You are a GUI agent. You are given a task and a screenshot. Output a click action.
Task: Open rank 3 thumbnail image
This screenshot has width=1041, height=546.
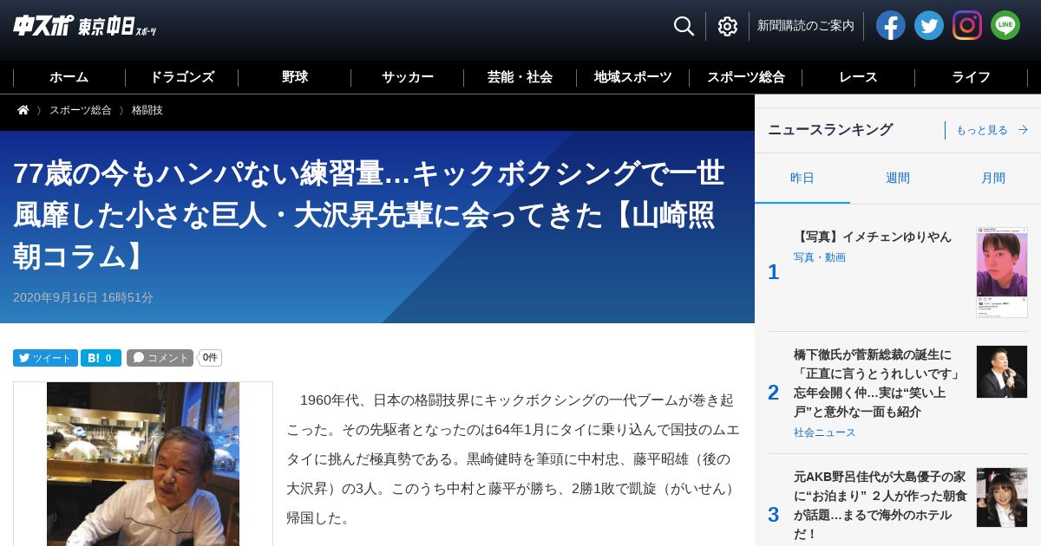pos(1002,497)
